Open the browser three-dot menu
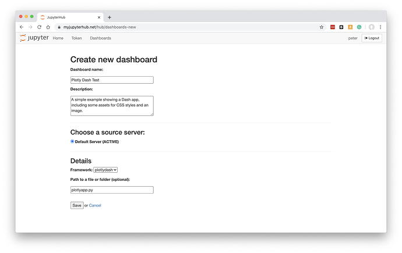This screenshot has height=253, width=402. (x=380, y=27)
